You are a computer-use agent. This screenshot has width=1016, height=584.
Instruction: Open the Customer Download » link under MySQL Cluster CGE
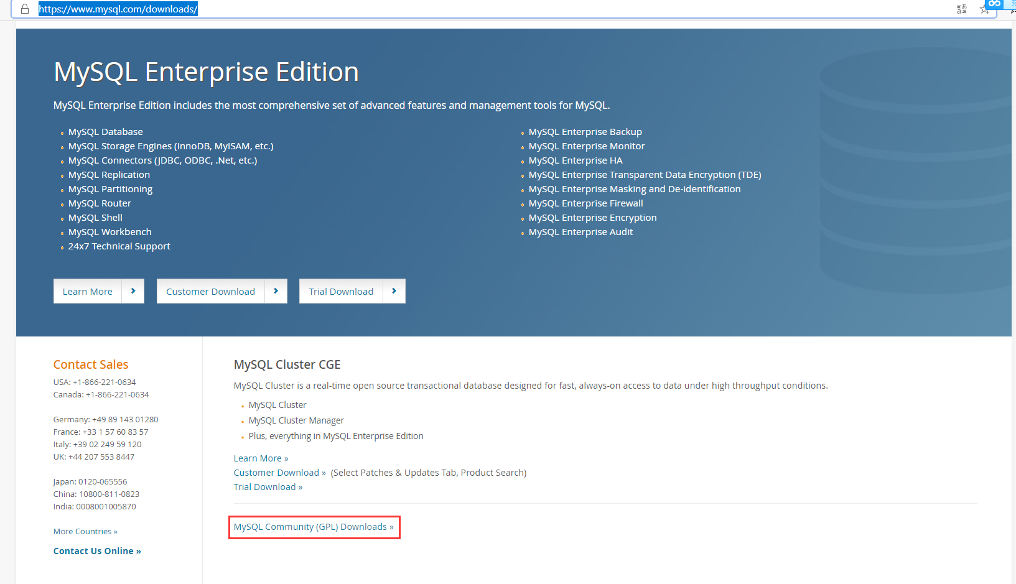coord(280,473)
